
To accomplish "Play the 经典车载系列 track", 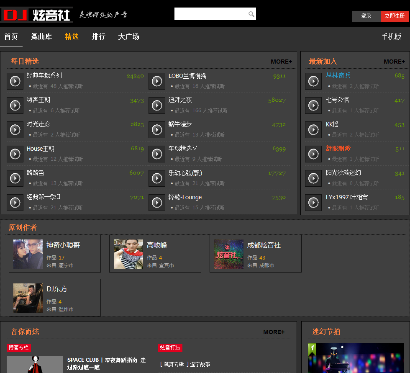I will [x=15, y=81].
